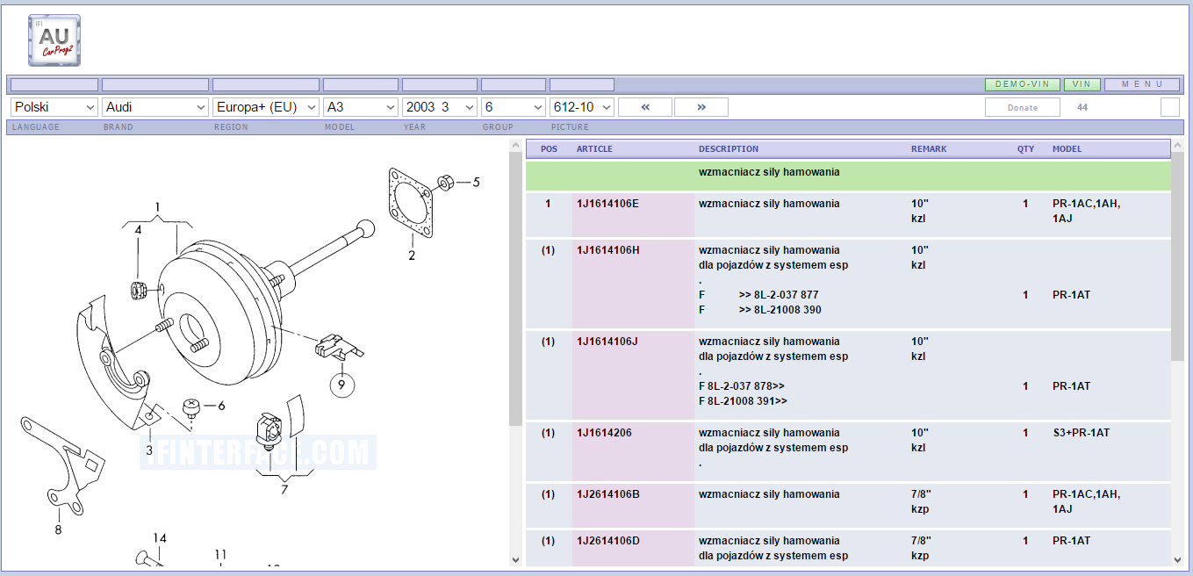
Task: Select article number 1J1614106E
Action: pyautogui.click(x=607, y=204)
